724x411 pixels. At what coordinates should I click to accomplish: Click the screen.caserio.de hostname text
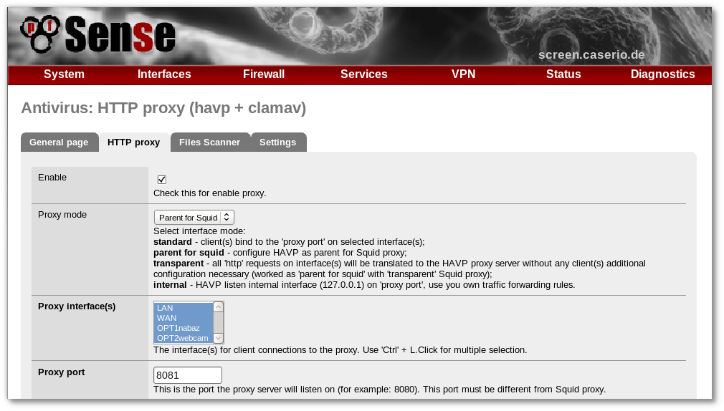pyautogui.click(x=591, y=55)
